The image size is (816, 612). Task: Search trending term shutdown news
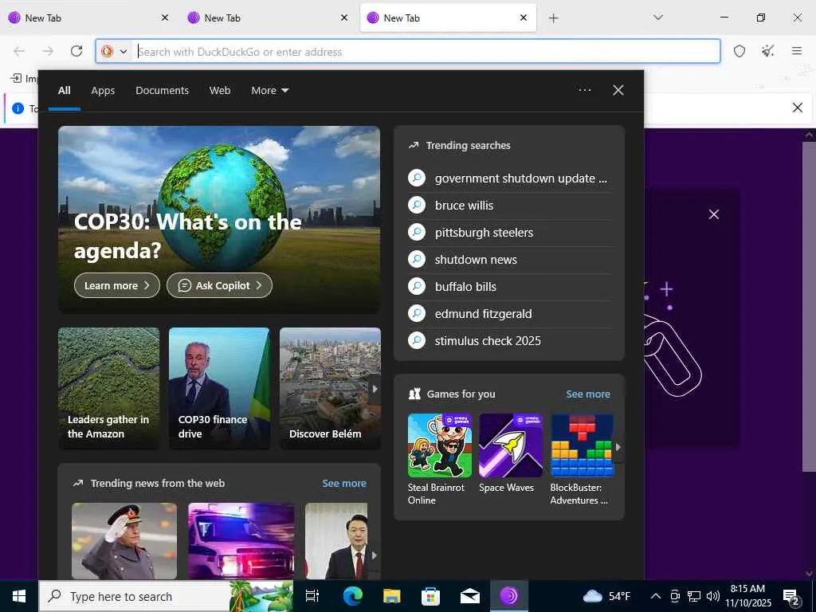point(510,260)
